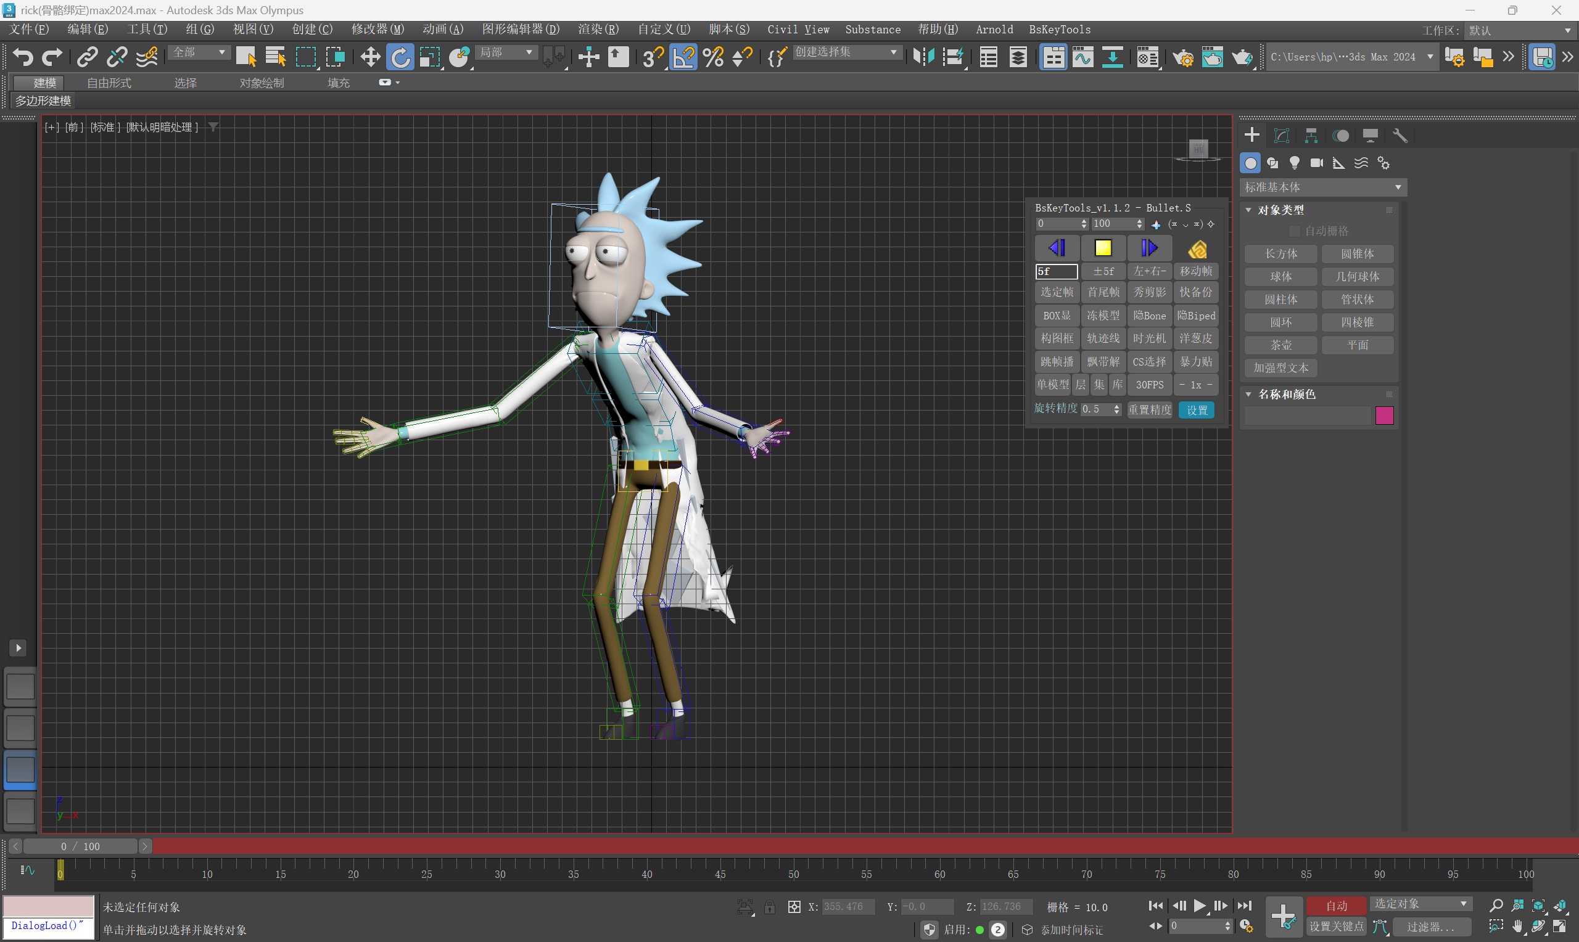Toggle the 3D Snaps button
The image size is (1579, 942).
click(x=653, y=57)
